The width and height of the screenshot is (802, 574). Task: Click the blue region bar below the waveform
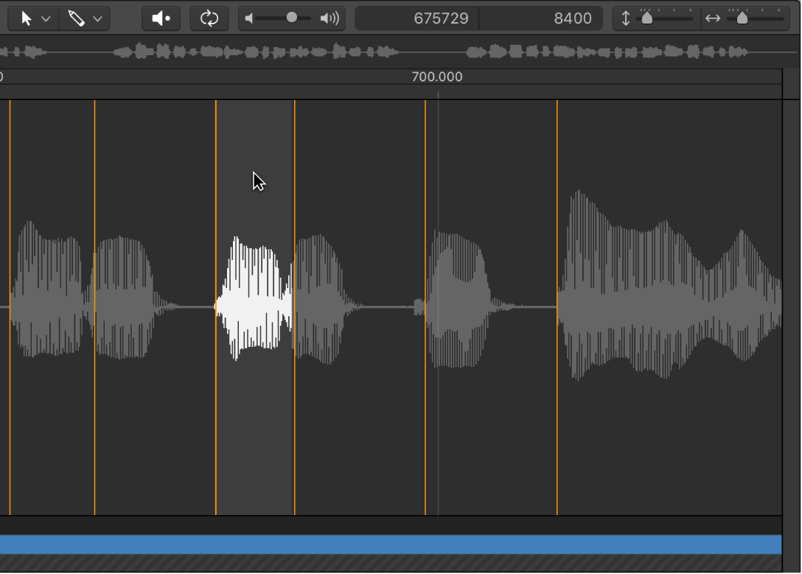tap(391, 545)
